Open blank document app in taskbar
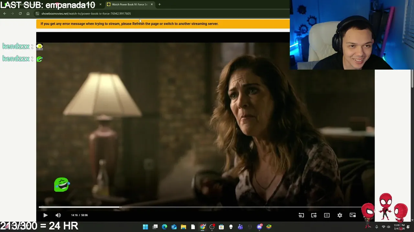 tap(193, 227)
